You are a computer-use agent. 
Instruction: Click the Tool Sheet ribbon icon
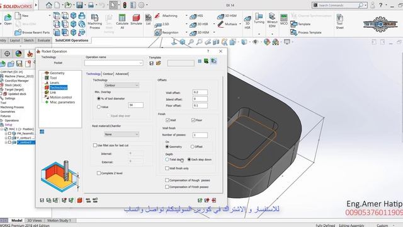pos(340,21)
